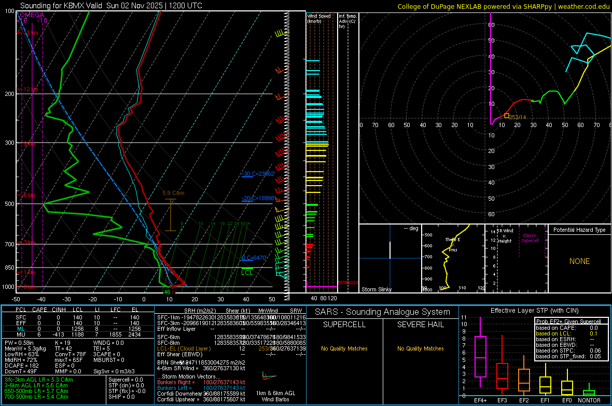
Task: Click the 5.9 C/km lapse rate annotation
Action: click(x=173, y=193)
